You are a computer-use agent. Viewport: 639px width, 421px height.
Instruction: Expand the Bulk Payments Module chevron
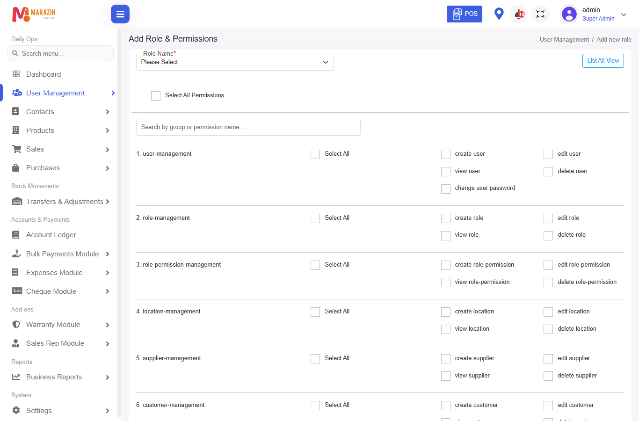tap(108, 254)
